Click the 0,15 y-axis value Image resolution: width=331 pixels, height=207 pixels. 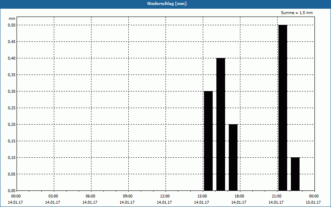pyautogui.click(x=12, y=141)
